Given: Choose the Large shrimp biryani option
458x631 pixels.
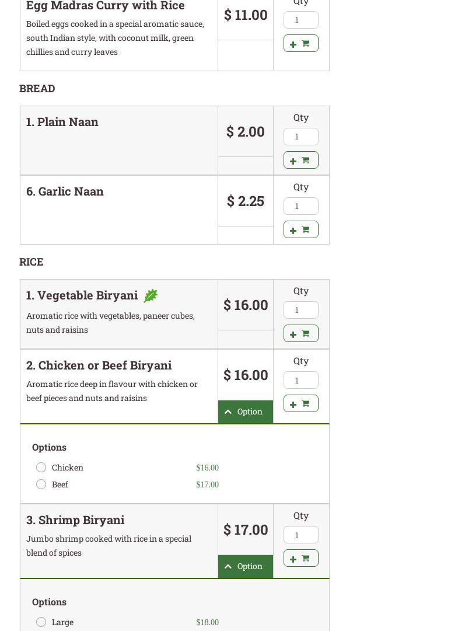Looking at the screenshot, I should (41, 622).
